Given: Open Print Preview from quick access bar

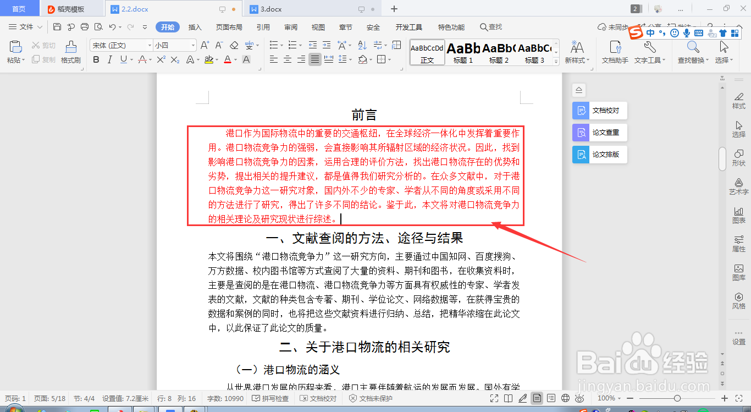Looking at the screenshot, I should point(98,27).
